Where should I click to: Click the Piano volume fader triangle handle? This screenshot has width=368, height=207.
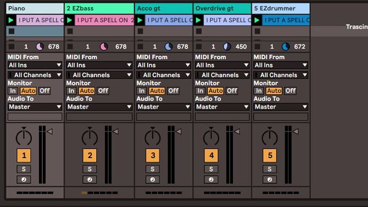pyautogui.click(x=50, y=131)
